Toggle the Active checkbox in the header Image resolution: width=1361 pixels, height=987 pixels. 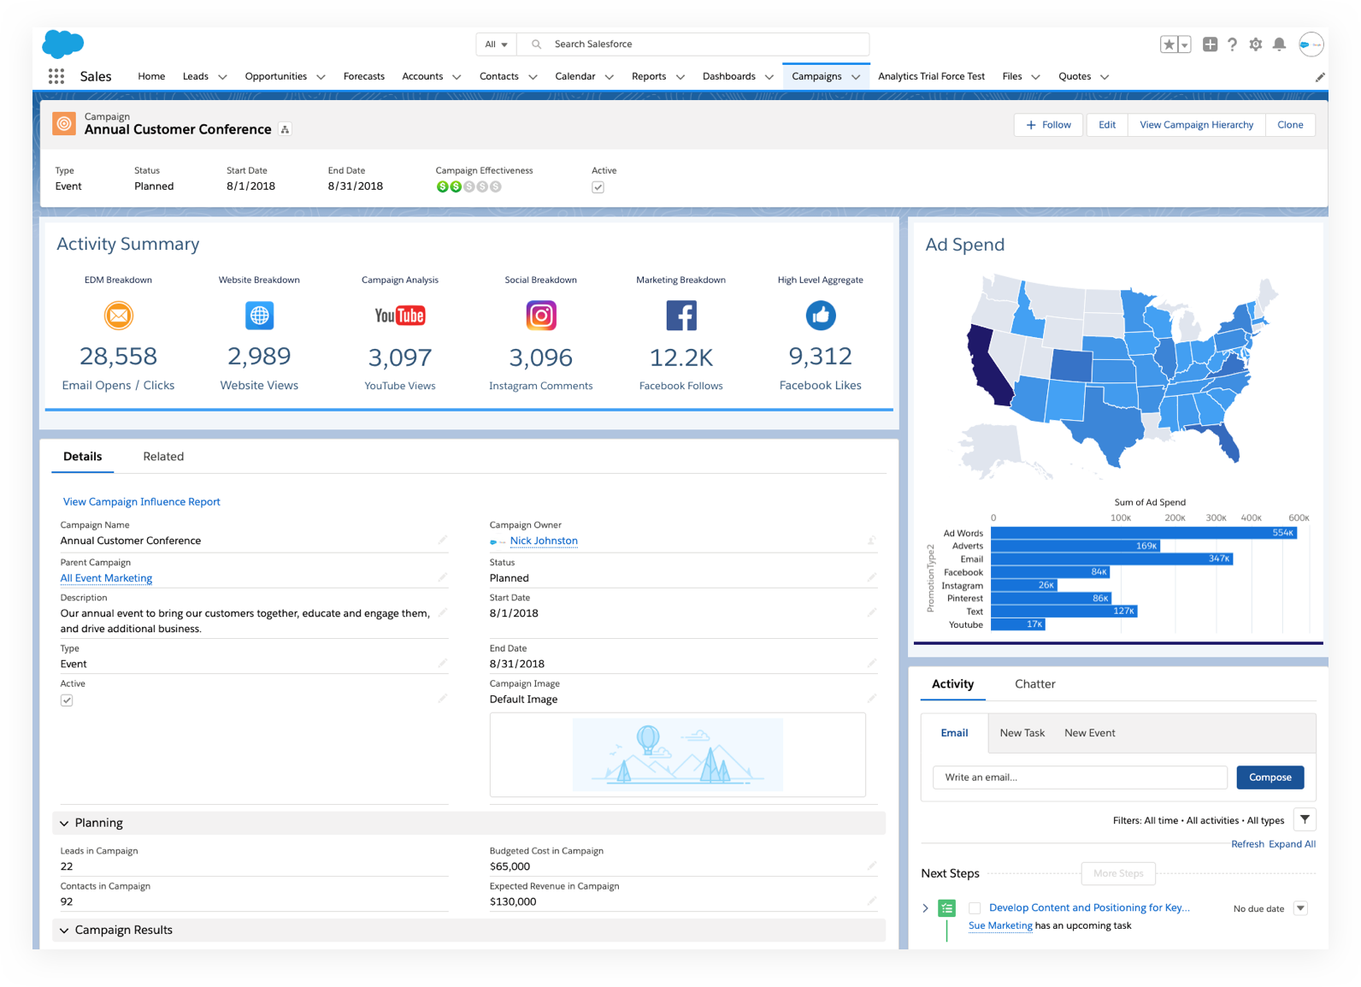point(598,187)
